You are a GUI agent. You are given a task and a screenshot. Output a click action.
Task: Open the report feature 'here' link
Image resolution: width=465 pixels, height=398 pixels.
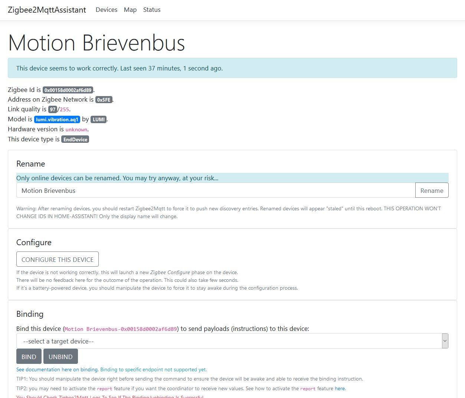point(340,388)
